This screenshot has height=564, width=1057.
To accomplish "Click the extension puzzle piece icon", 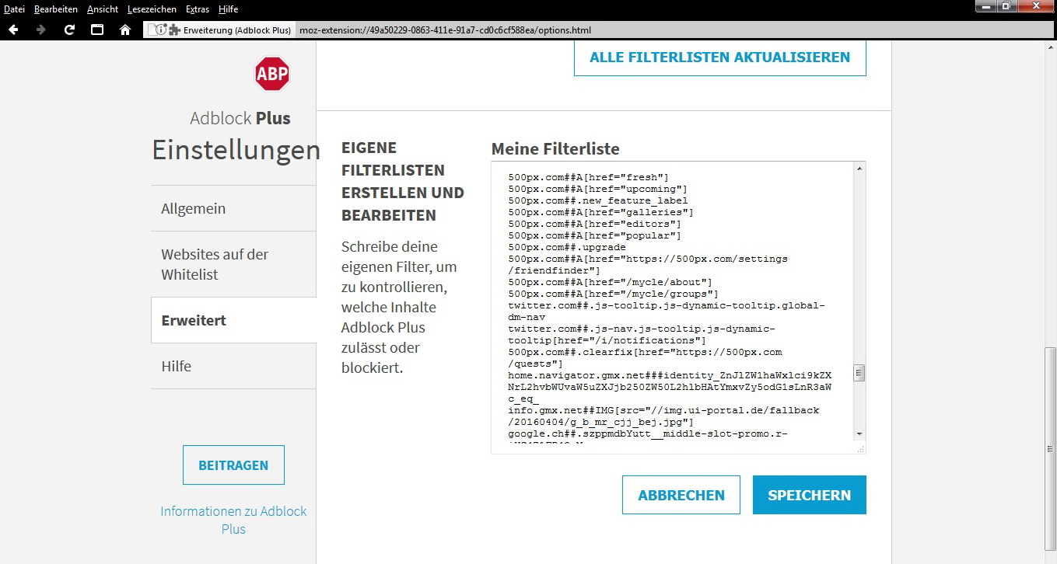I will point(175,30).
